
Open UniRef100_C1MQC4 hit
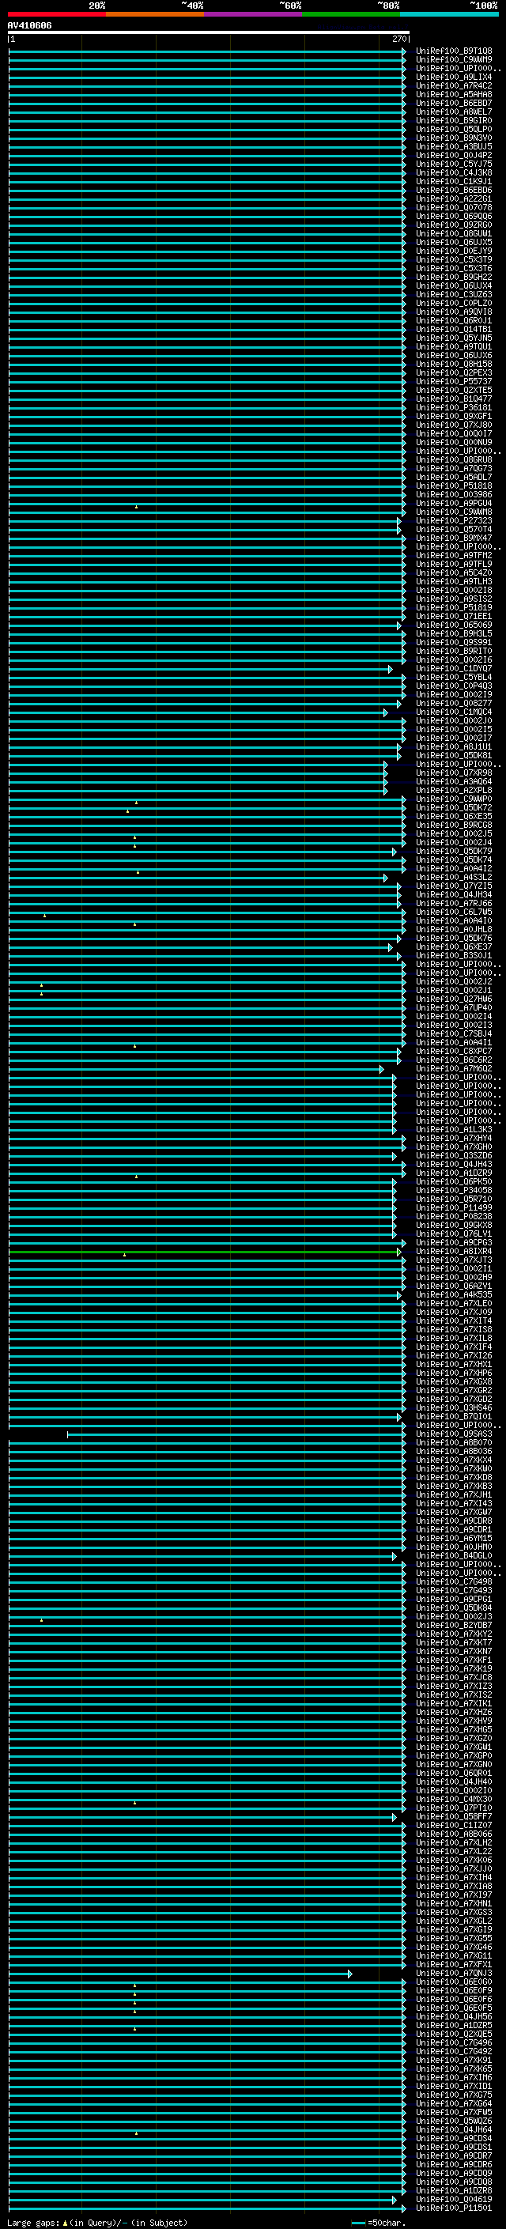[454, 712]
